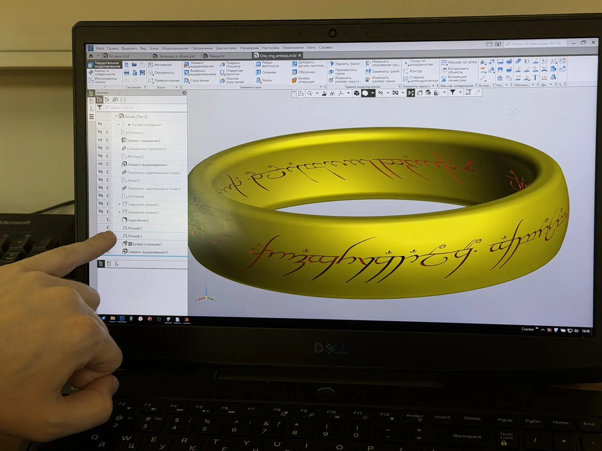Screen dimensions: 602x451
Task: Click the tree search field
Action: (145, 108)
